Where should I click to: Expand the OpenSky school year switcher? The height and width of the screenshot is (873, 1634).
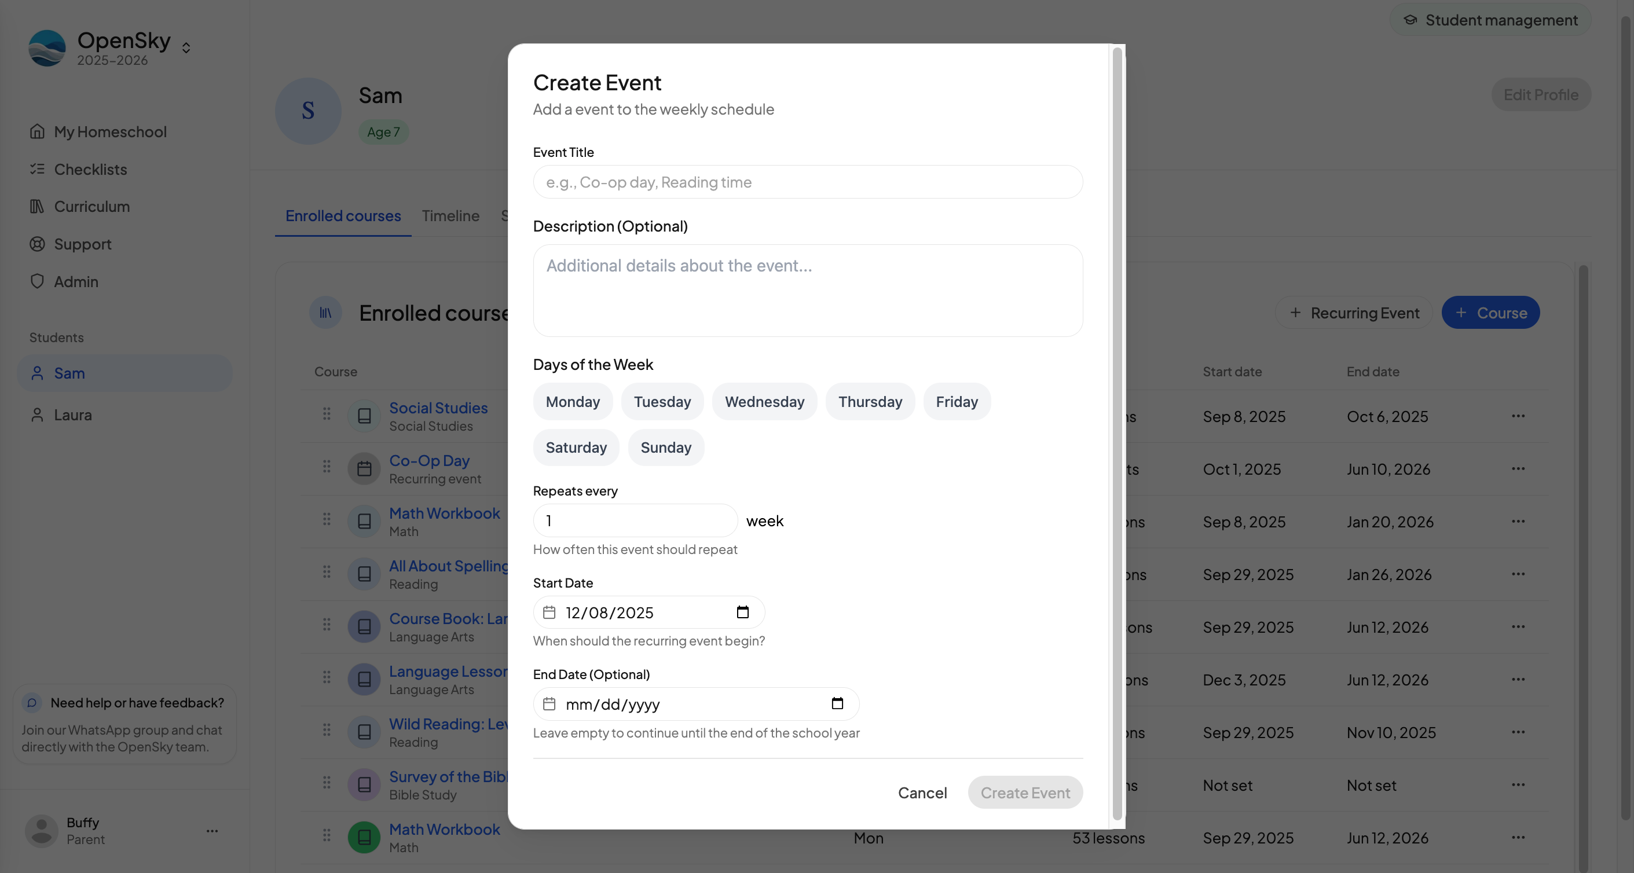(186, 48)
